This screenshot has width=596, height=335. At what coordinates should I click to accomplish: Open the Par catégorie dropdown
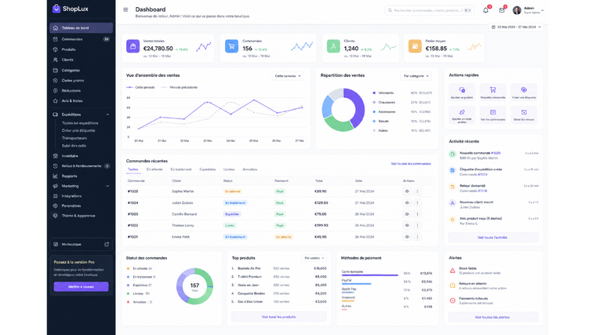click(416, 76)
